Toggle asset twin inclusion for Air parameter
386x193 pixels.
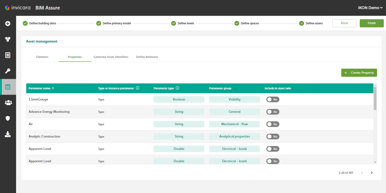click(x=273, y=124)
